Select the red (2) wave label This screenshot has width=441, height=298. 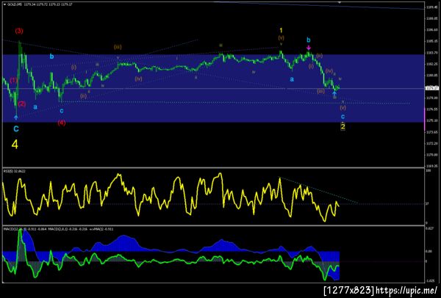[x=21, y=104]
